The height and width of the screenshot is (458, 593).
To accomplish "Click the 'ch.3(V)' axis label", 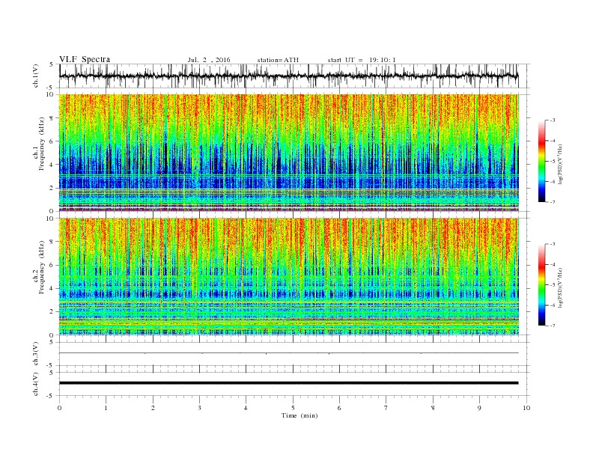I will click(x=36, y=354).
